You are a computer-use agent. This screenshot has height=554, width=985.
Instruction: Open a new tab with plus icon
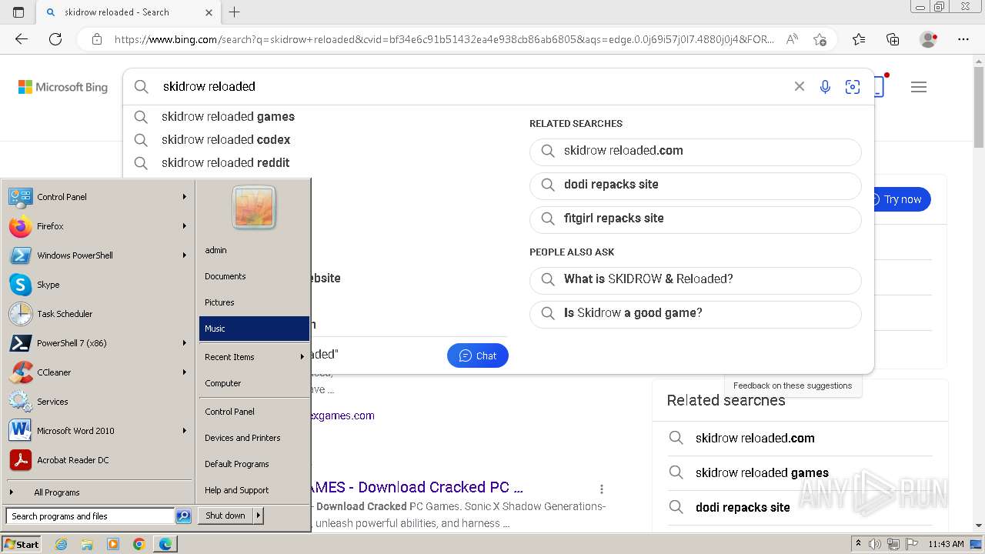tap(235, 12)
